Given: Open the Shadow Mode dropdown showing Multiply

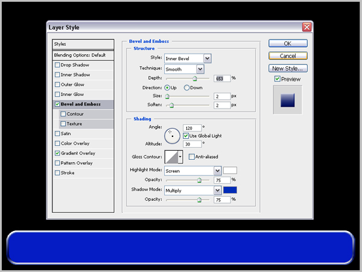Looking at the screenshot, I should tap(193, 191).
